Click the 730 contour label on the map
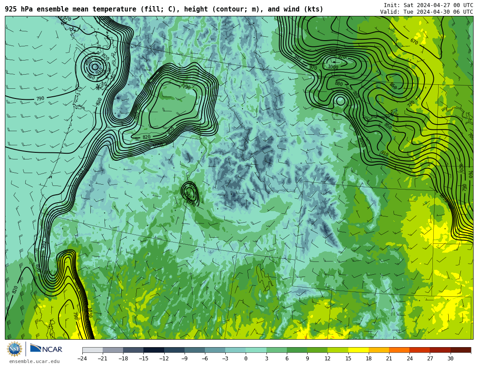The image size is (478, 367). pyautogui.click(x=411, y=103)
